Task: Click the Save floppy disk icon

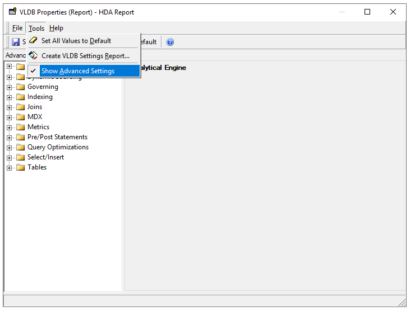Action: (16, 42)
